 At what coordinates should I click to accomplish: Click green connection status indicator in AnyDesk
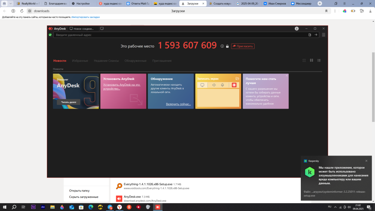50,35
